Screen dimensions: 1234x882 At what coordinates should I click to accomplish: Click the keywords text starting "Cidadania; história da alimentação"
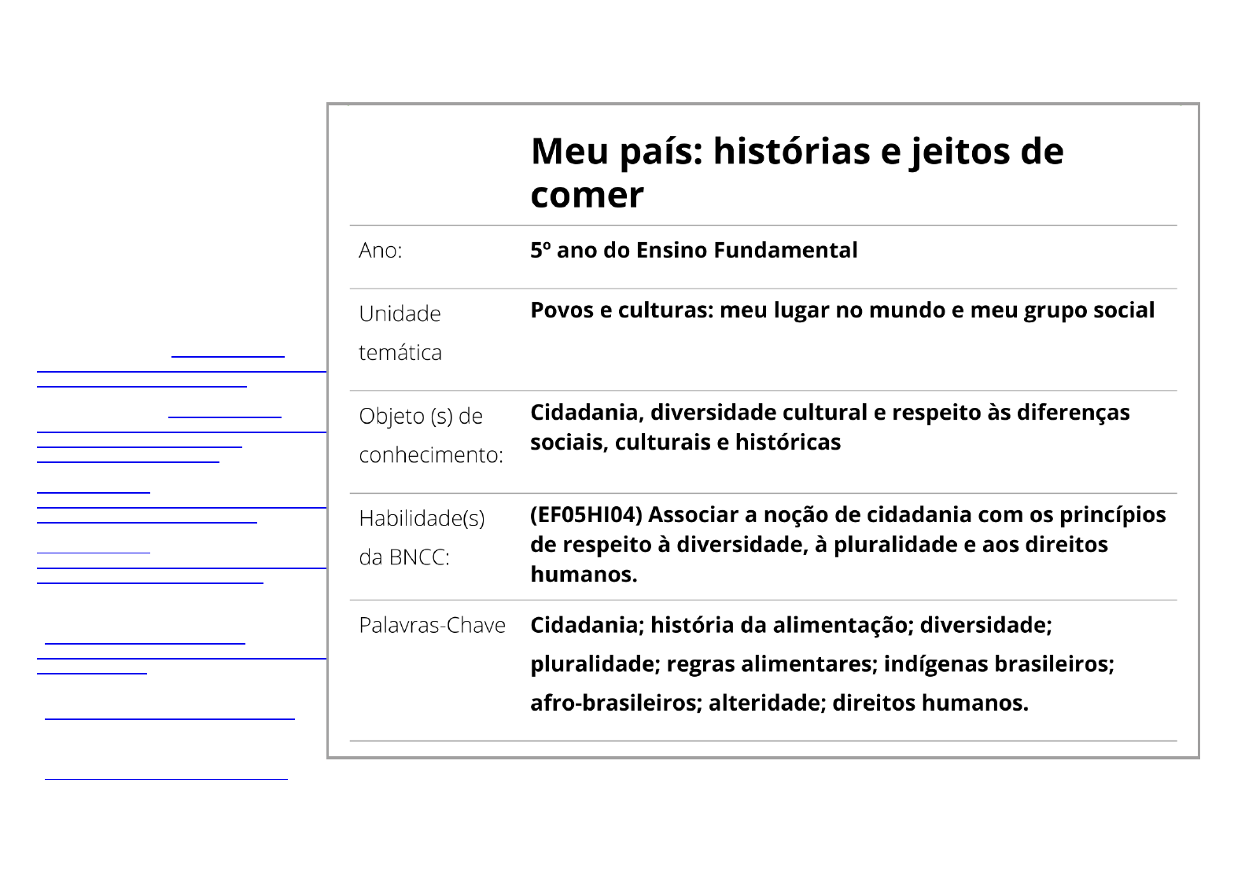822,663
